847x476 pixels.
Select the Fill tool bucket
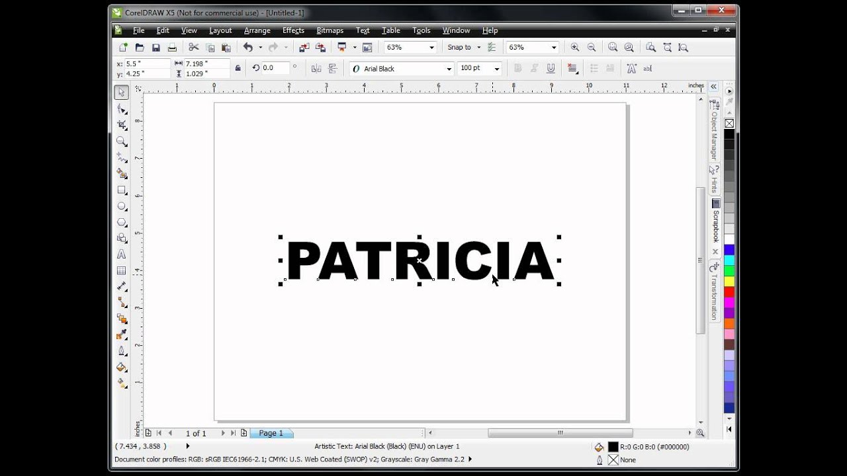pyautogui.click(x=122, y=367)
